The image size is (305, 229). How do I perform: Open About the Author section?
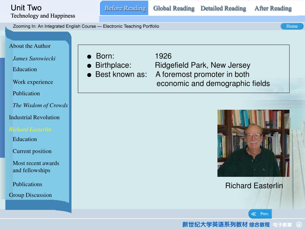(30, 46)
